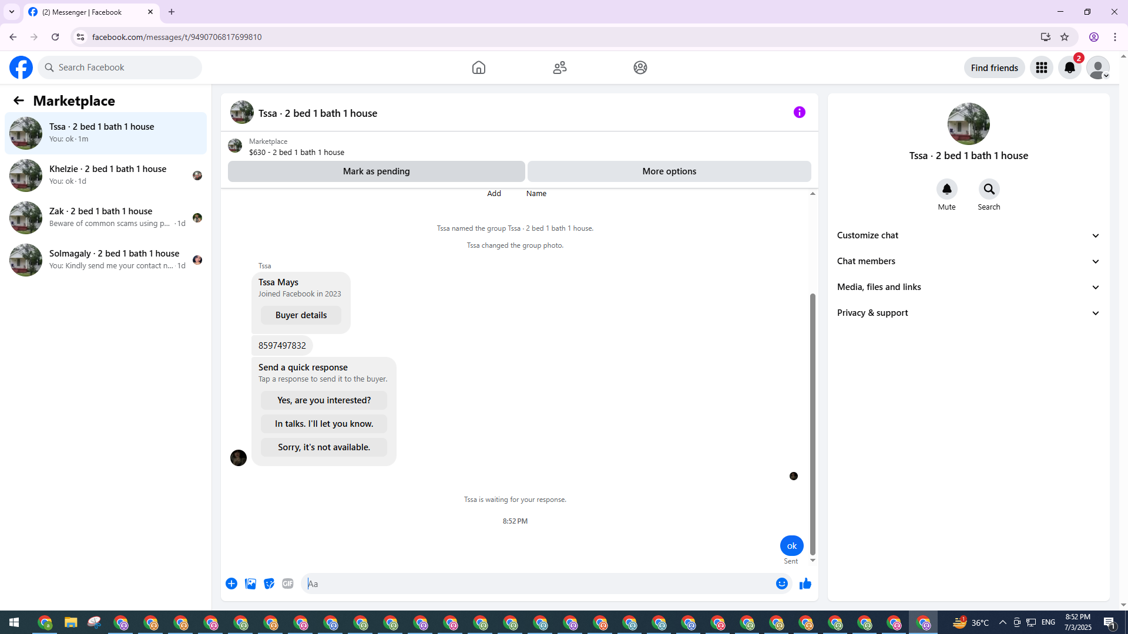
Task: Click the Buyer details button
Action: 301,315
